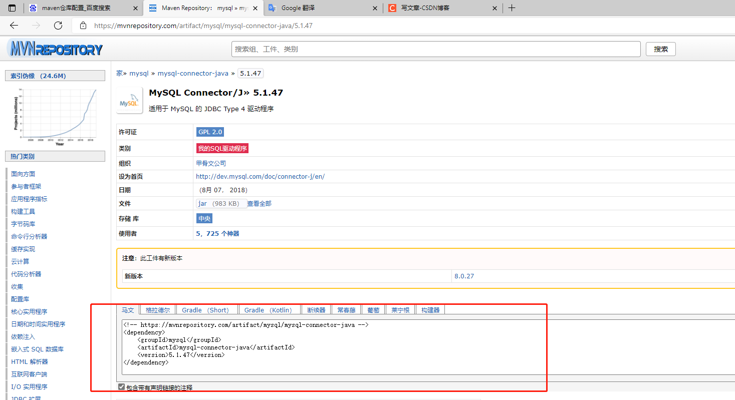Open the indexed artifacts growth chart
Image resolution: width=735 pixels, height=400 pixels.
click(55, 116)
